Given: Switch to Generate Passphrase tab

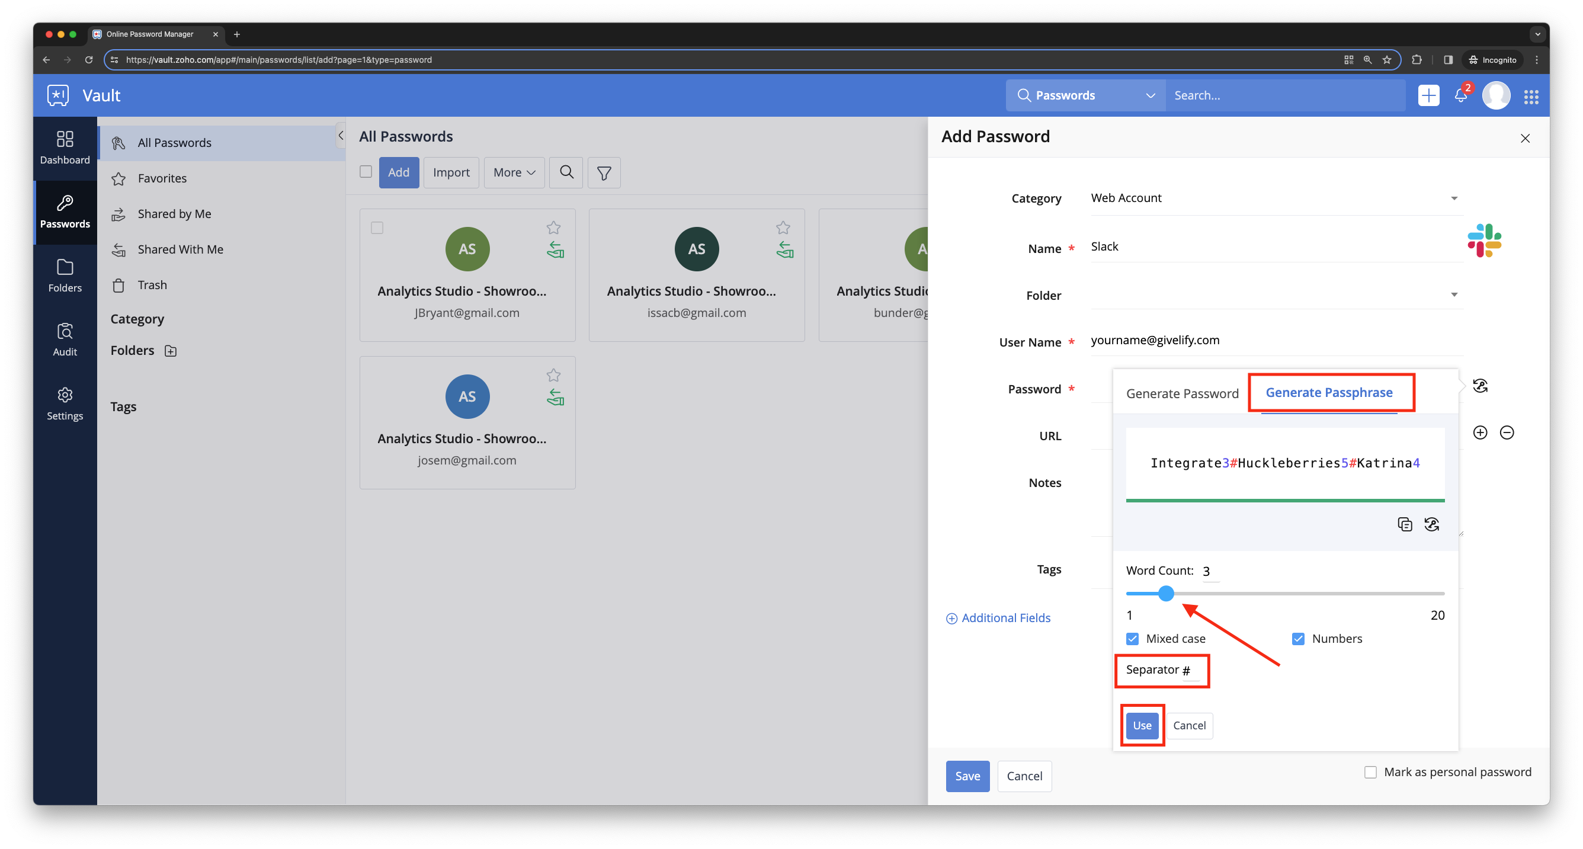Looking at the screenshot, I should tap(1329, 393).
